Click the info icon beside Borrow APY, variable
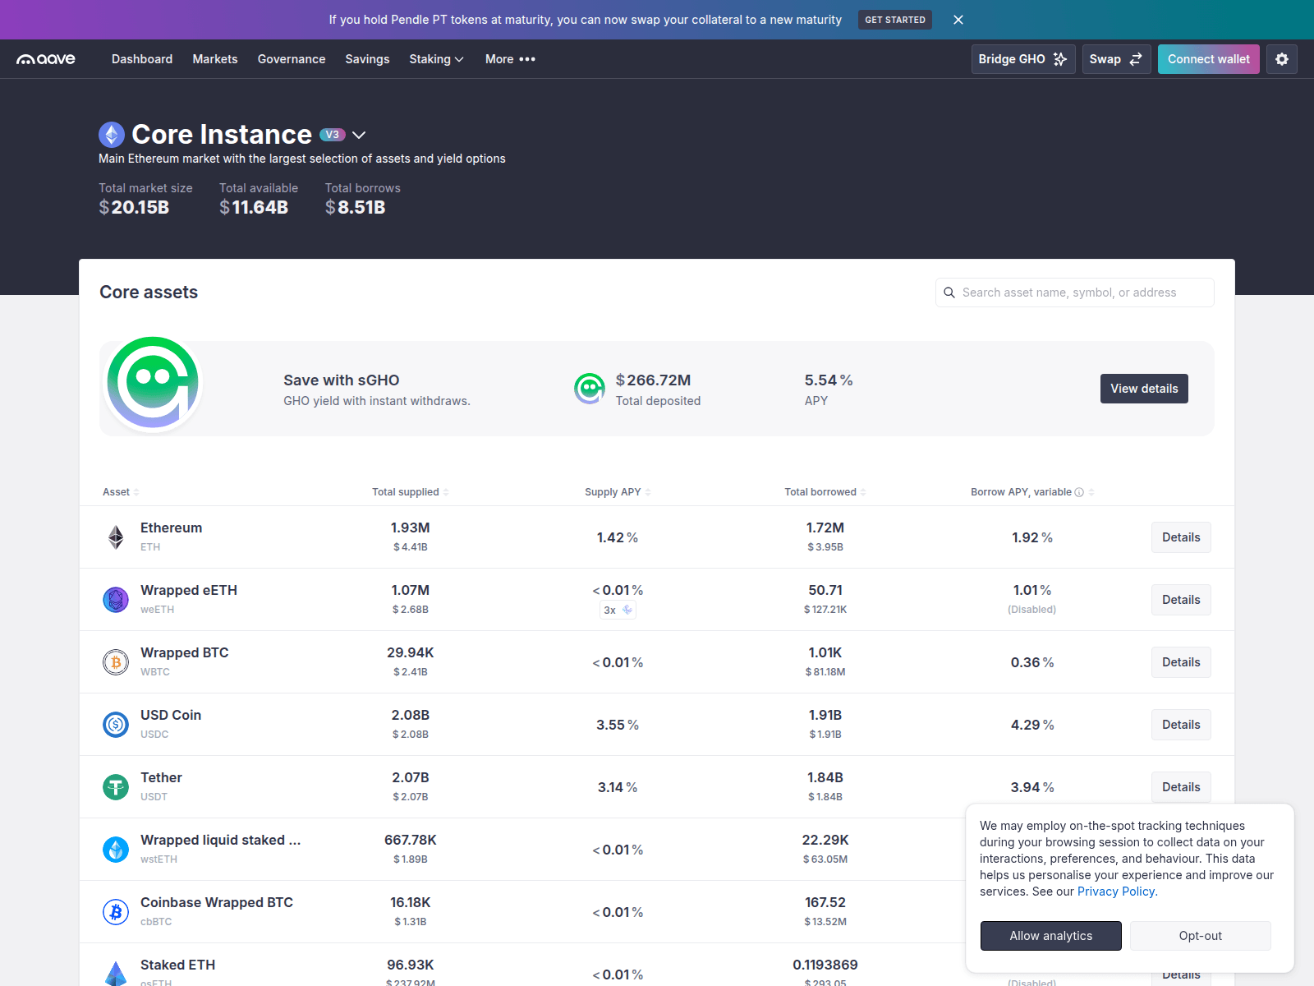The image size is (1314, 986). pyautogui.click(x=1079, y=492)
